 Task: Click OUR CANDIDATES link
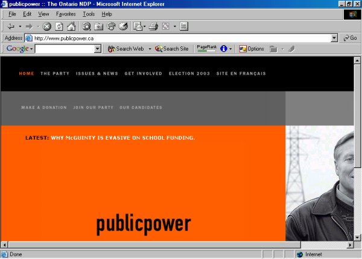(x=141, y=107)
